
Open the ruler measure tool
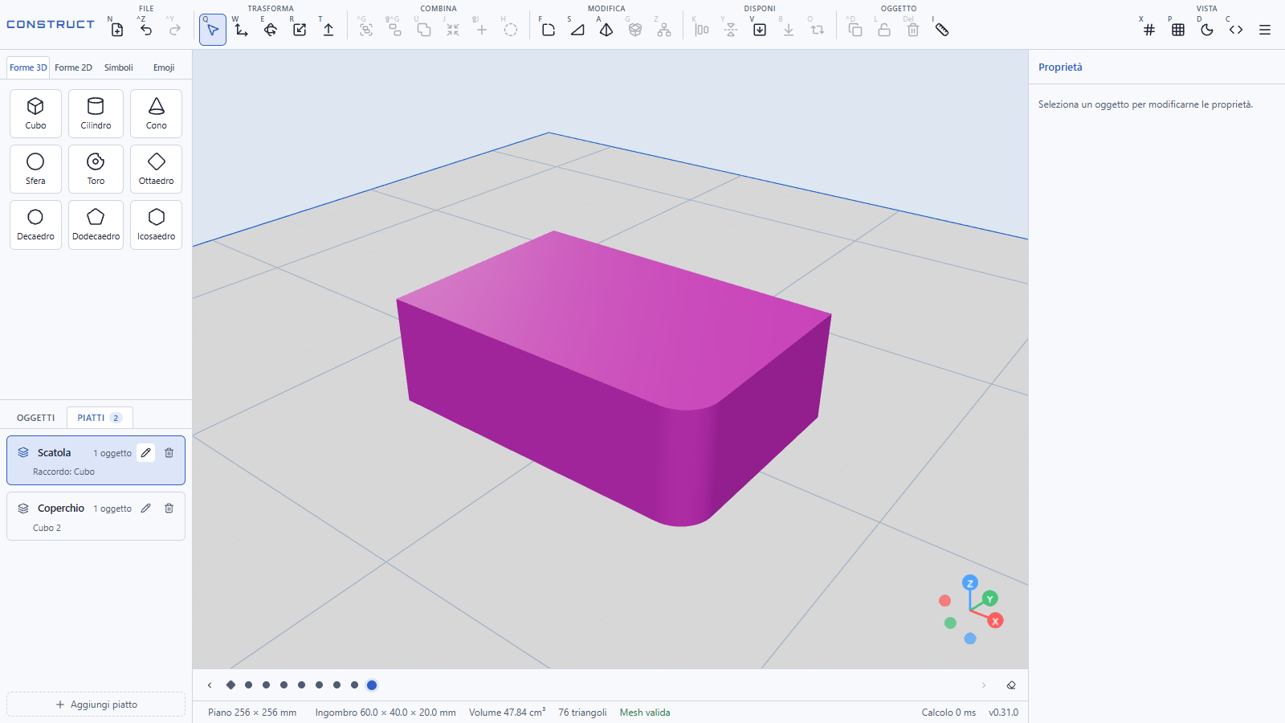point(942,30)
